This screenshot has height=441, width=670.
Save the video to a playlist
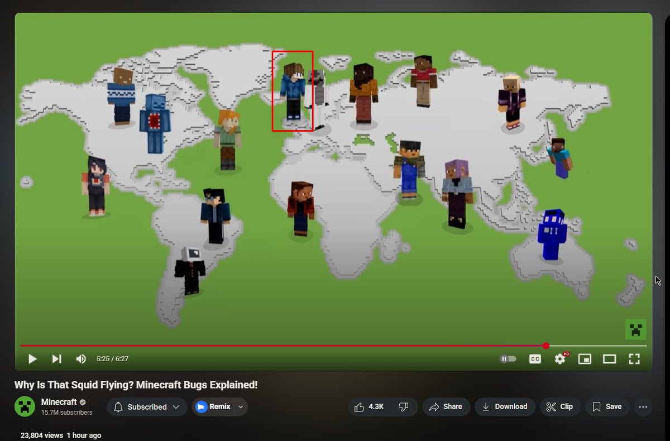click(607, 407)
